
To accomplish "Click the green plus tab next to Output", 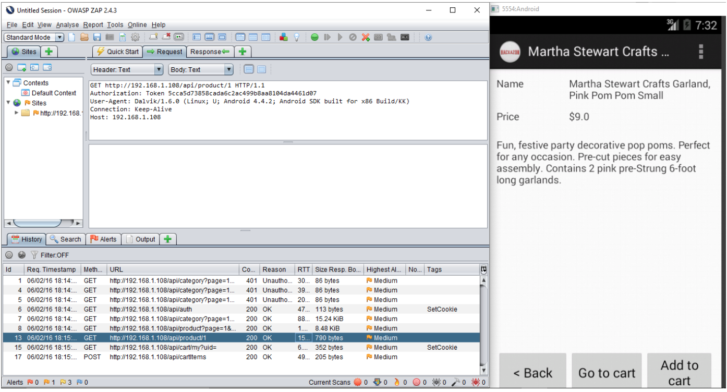I will click(x=167, y=239).
